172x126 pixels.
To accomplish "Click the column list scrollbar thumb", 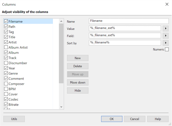I will (61, 53).
